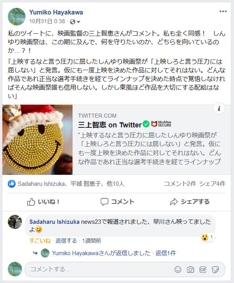Click 返信する under Sadaharu's comment

click(x=66, y=241)
